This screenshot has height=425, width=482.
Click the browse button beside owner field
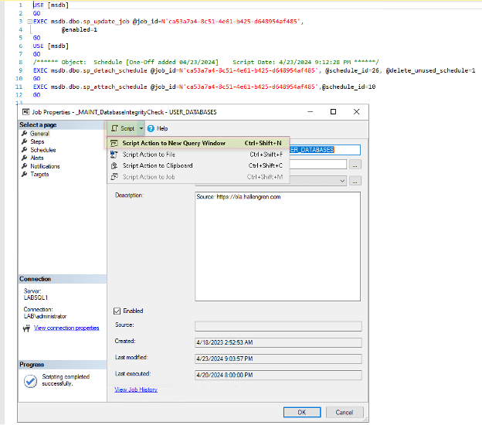355,165
